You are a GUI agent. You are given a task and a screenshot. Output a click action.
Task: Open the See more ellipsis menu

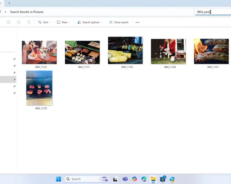(137, 22)
